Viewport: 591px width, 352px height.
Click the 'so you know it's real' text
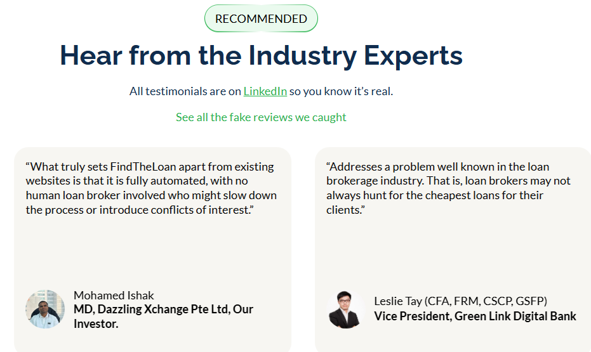click(341, 91)
